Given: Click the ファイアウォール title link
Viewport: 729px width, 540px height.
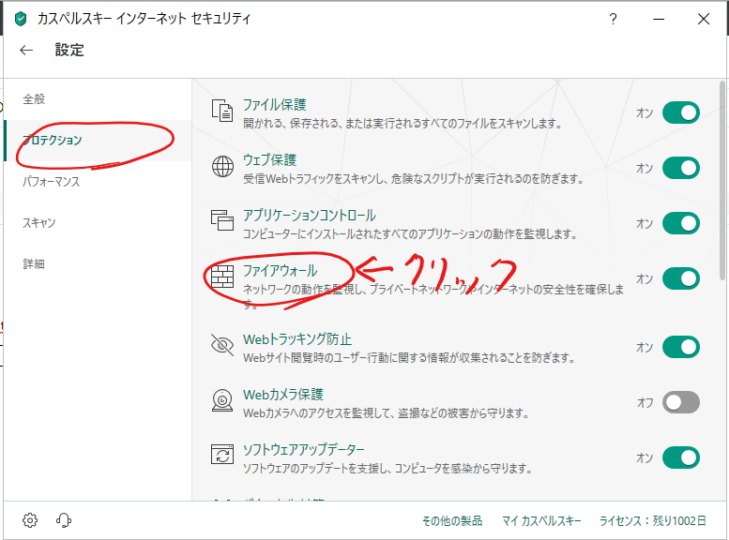Looking at the screenshot, I should [x=280, y=270].
